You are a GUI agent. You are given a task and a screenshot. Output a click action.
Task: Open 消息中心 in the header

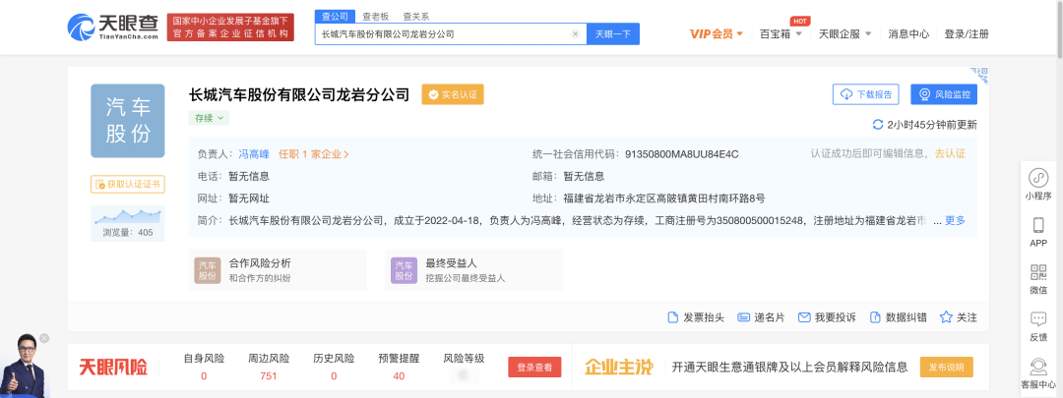tap(908, 33)
